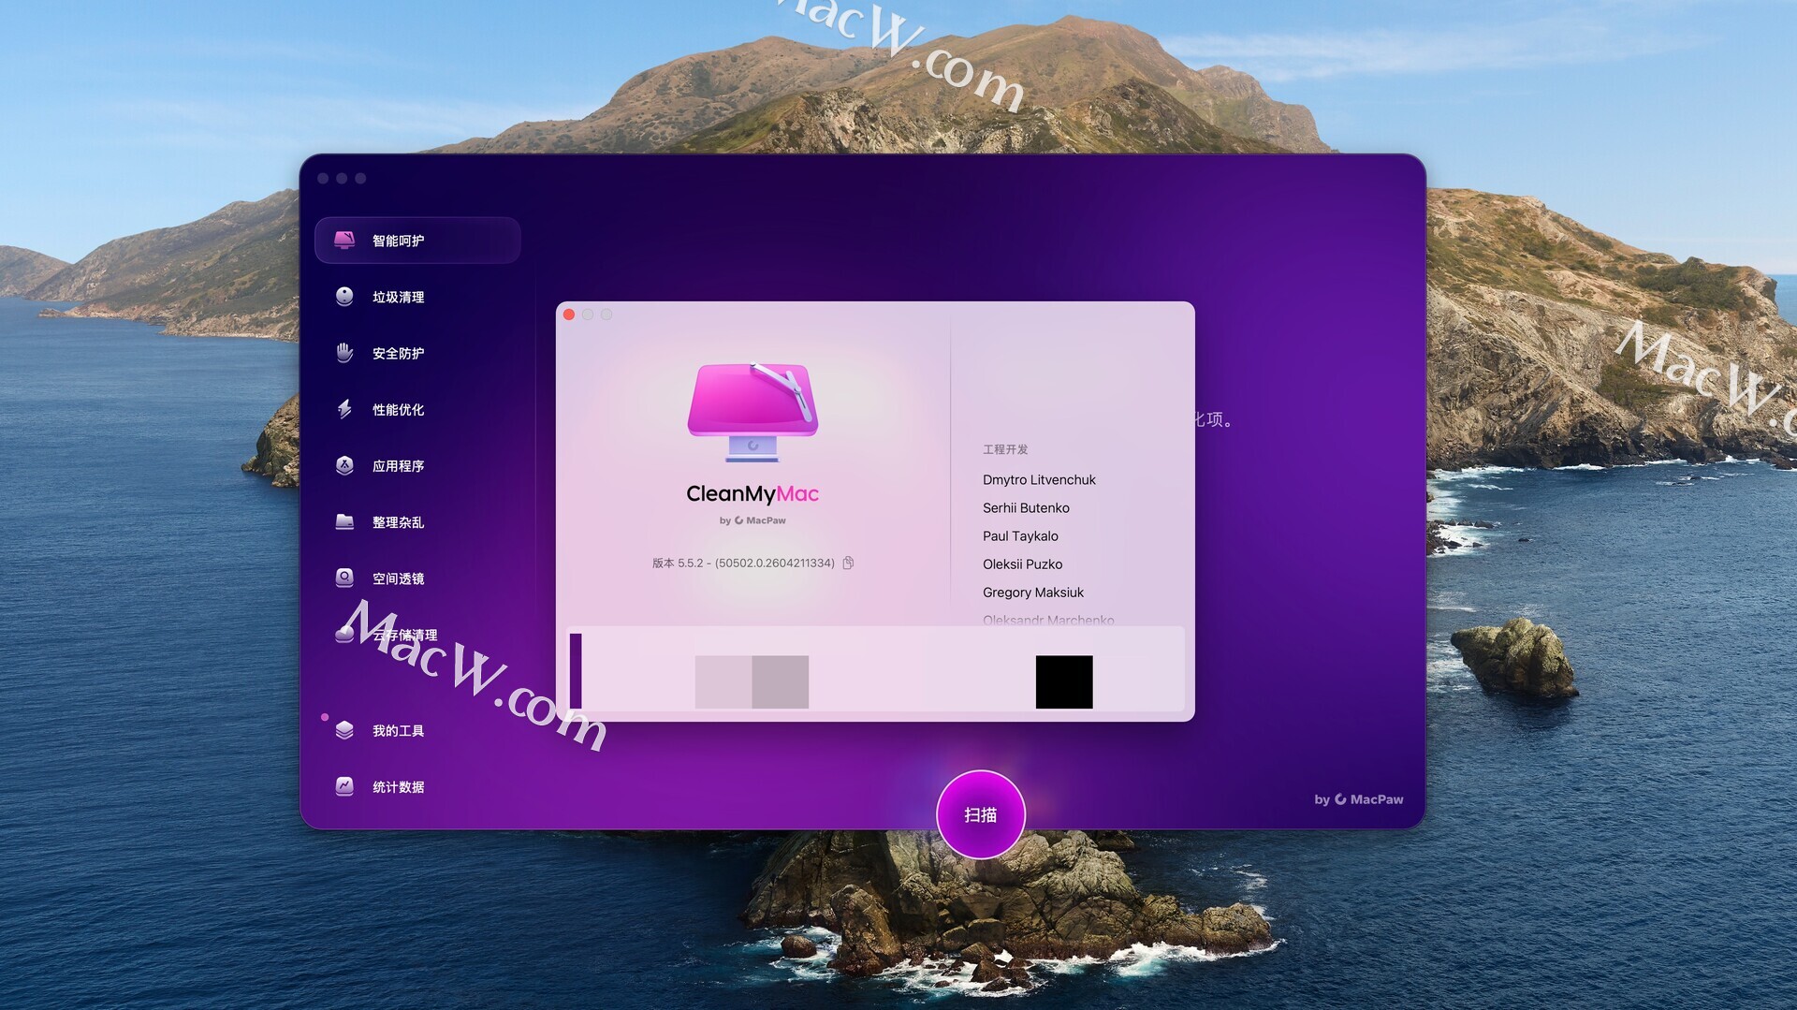Click the black square in the dialog footer

click(x=1063, y=681)
